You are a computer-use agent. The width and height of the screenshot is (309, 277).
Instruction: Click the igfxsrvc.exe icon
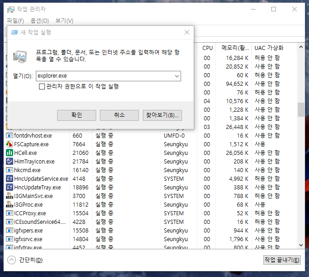click(x=9, y=239)
